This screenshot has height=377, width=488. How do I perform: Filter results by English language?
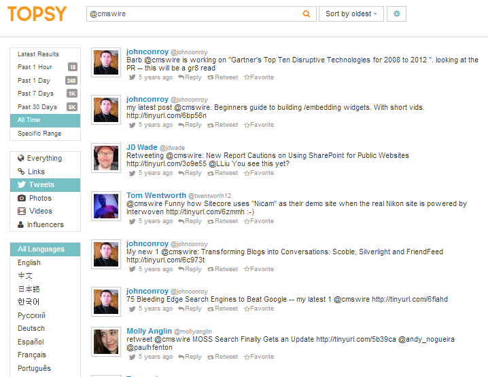point(29,262)
